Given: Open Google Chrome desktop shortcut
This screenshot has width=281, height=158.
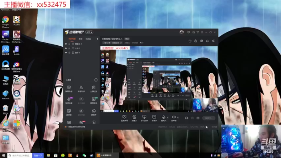Looking at the screenshot, I should coord(6,22).
